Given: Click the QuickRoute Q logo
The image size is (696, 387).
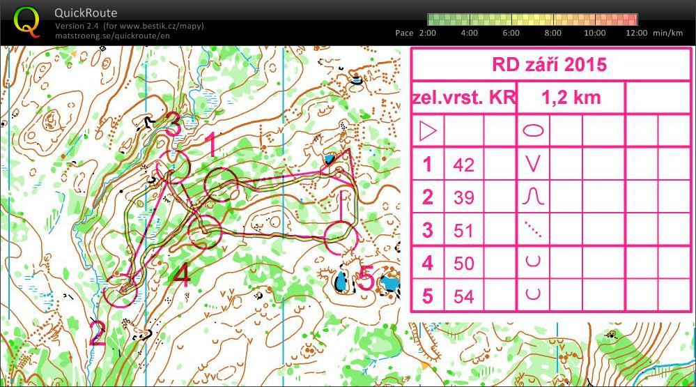Looking at the screenshot, I should coord(26,22).
